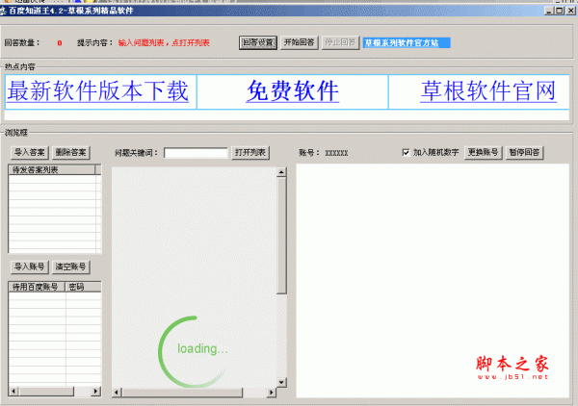
Task: Import answers with 导入答案 button
Action: (x=30, y=152)
